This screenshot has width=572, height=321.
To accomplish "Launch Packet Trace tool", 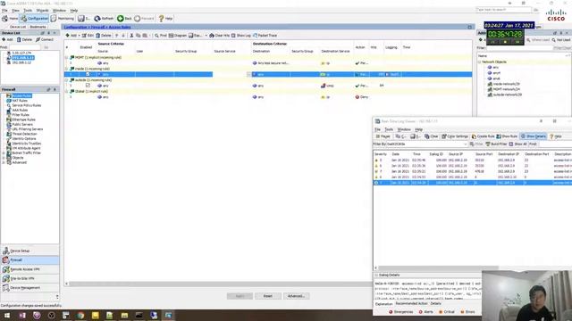I will pyautogui.click(x=265, y=36).
